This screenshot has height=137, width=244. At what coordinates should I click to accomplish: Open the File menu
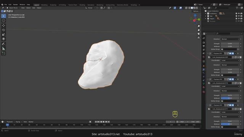(x=6, y=5)
